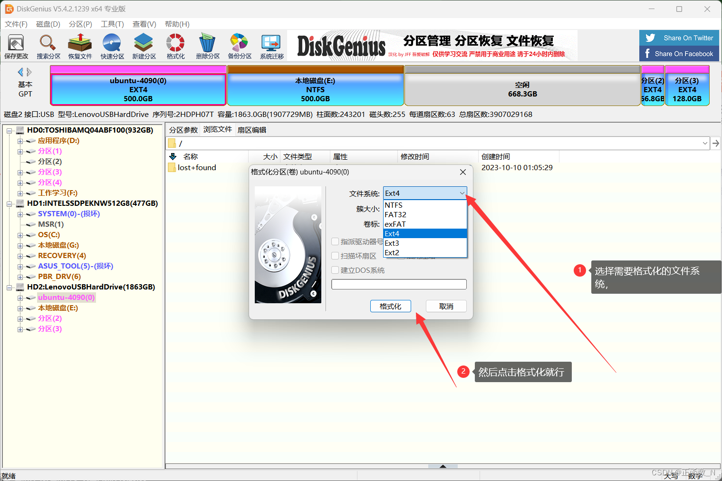Click HD0 TOSHIBA disk drive icon

coord(20,130)
